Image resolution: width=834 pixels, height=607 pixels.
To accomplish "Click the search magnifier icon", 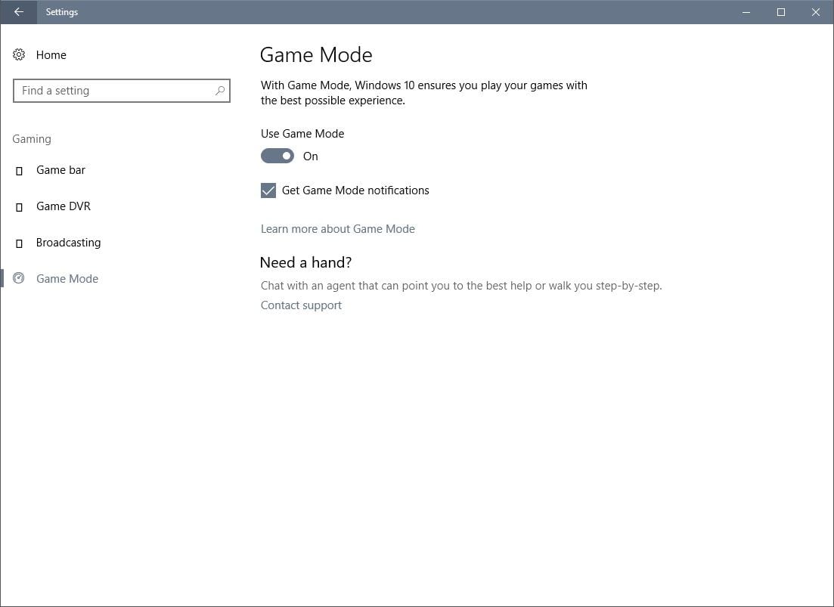I will [220, 91].
